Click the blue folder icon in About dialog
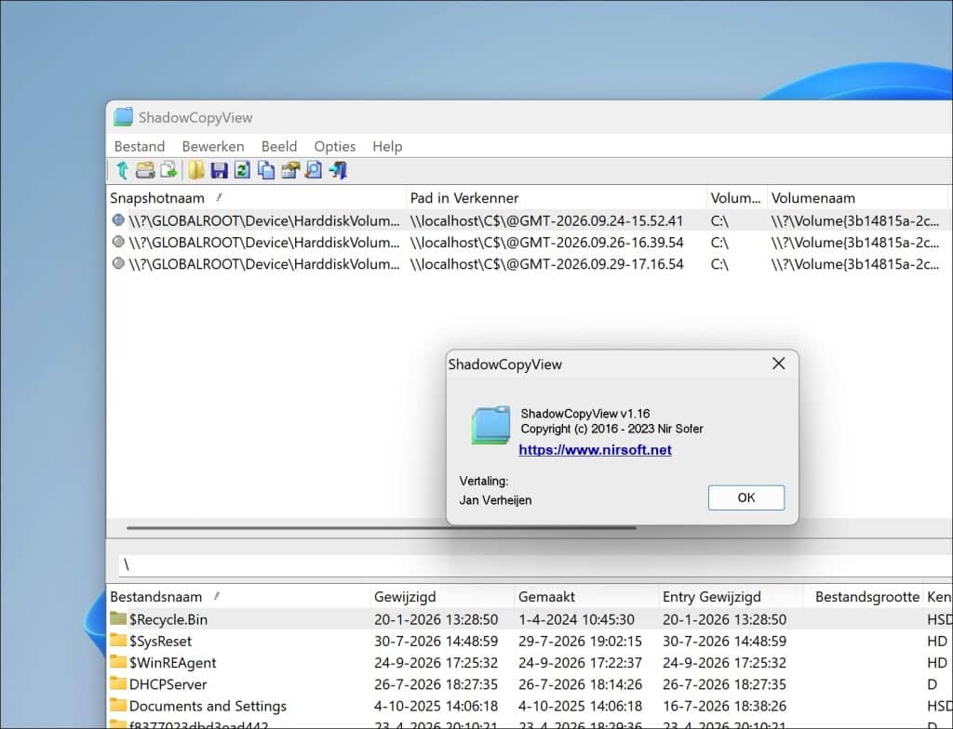The width and height of the screenshot is (953, 729). pos(490,425)
